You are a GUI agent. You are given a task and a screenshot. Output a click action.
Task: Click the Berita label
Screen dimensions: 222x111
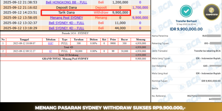155,89
